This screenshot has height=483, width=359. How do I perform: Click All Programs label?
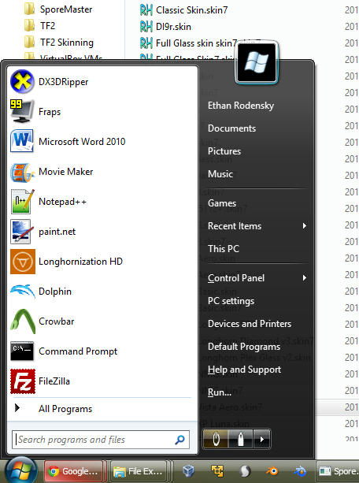(x=65, y=409)
